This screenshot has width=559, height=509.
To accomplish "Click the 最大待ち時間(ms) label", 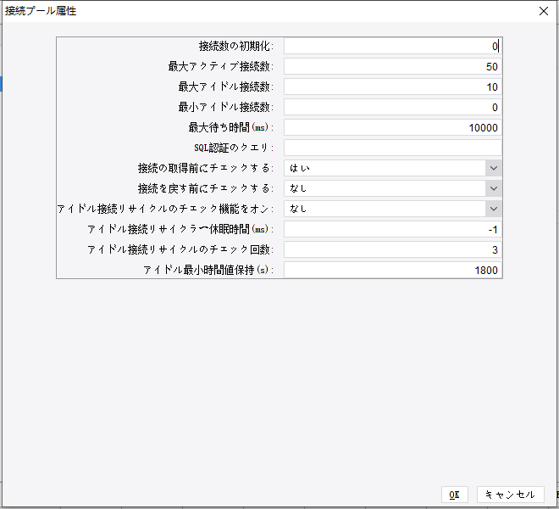I will pyautogui.click(x=231, y=127).
